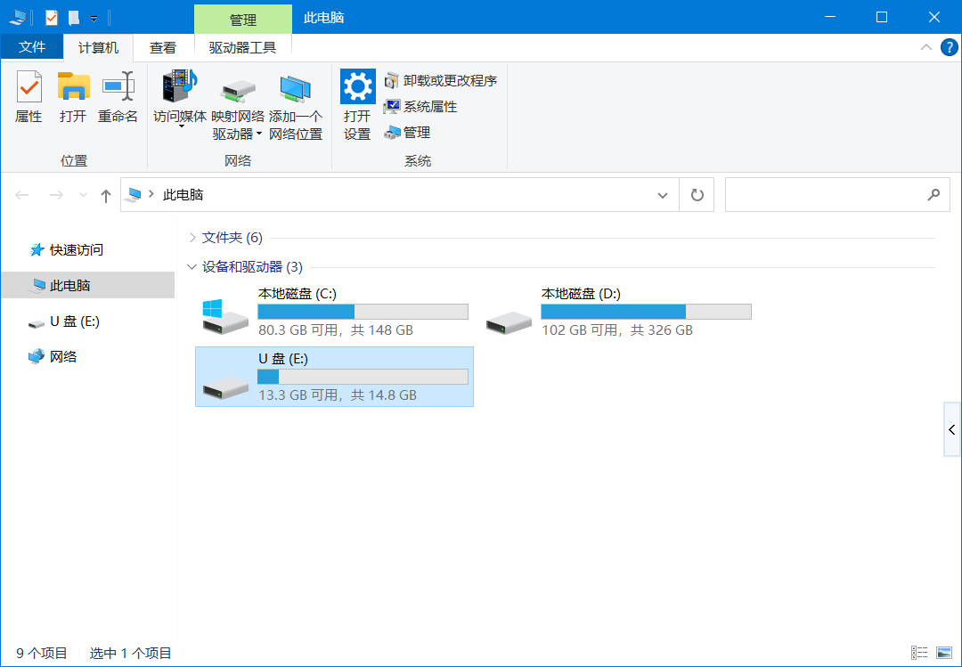This screenshot has width=962, height=667.
Task: Click the 管理 contextual tab header
Action: 243,20
